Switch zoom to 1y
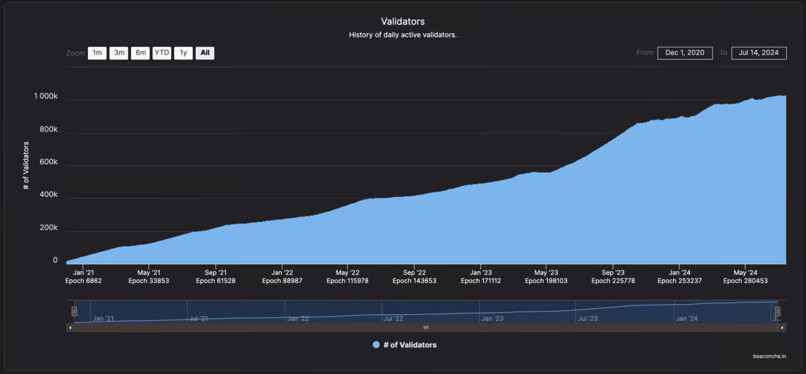The image size is (806, 374). coord(183,53)
